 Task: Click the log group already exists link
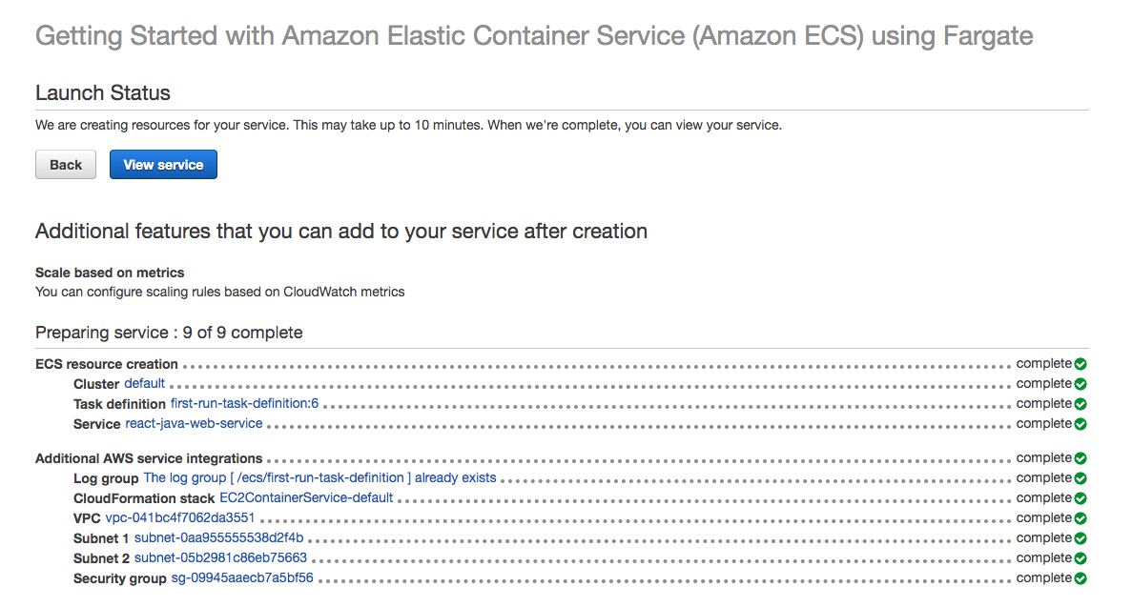[x=319, y=477]
